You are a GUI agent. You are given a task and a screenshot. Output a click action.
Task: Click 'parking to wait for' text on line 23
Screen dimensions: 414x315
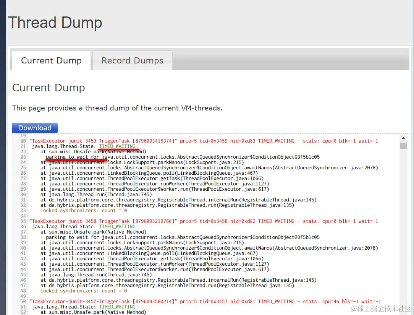click(72, 157)
